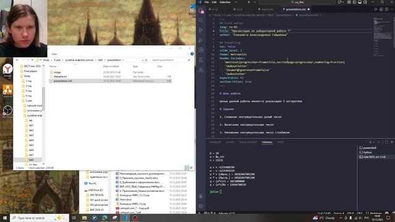Viewport: 395px width, 222px height.
Task: Click the File Explorer refresh button
Action: point(146,60)
